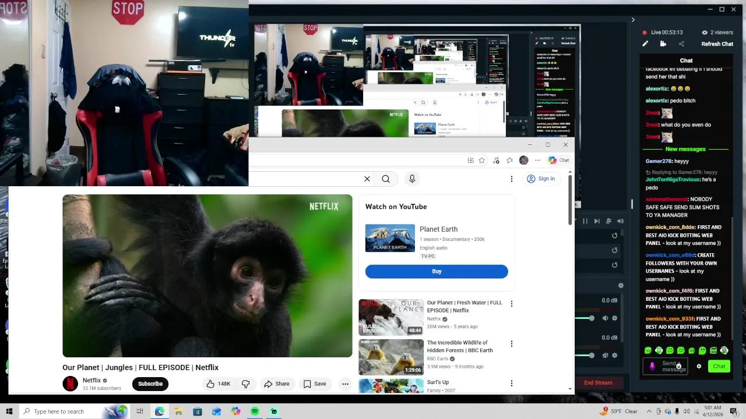Clear the YouTube search box with the X icon
Screen dimensions: 746x419
pyautogui.click(x=367, y=179)
